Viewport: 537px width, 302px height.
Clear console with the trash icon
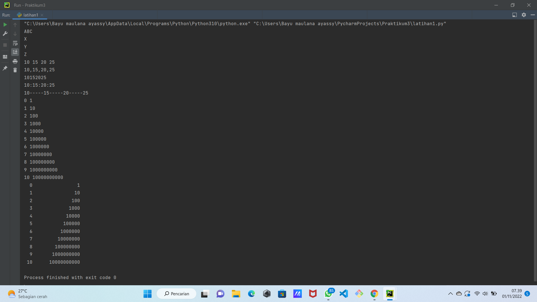pos(15,70)
